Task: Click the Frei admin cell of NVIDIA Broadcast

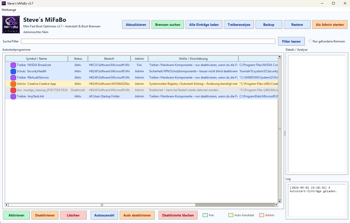Action: pos(139,65)
